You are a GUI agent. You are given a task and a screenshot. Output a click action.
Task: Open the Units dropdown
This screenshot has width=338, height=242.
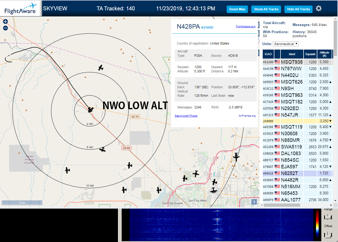tap(286, 44)
